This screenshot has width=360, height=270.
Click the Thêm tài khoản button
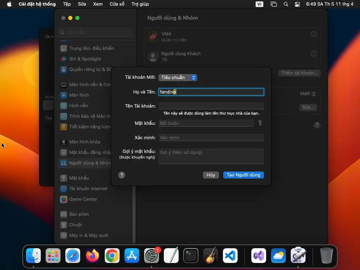[300, 73]
